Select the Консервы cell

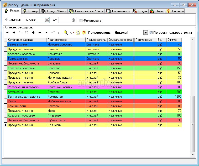(x=66, y=73)
